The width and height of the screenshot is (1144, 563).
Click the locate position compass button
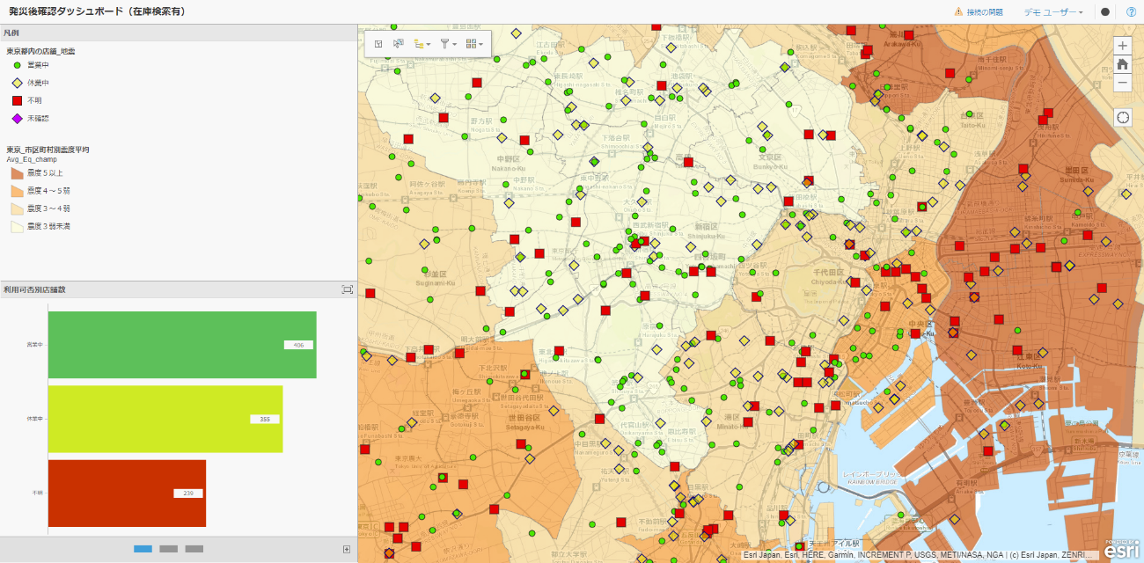(x=1123, y=118)
